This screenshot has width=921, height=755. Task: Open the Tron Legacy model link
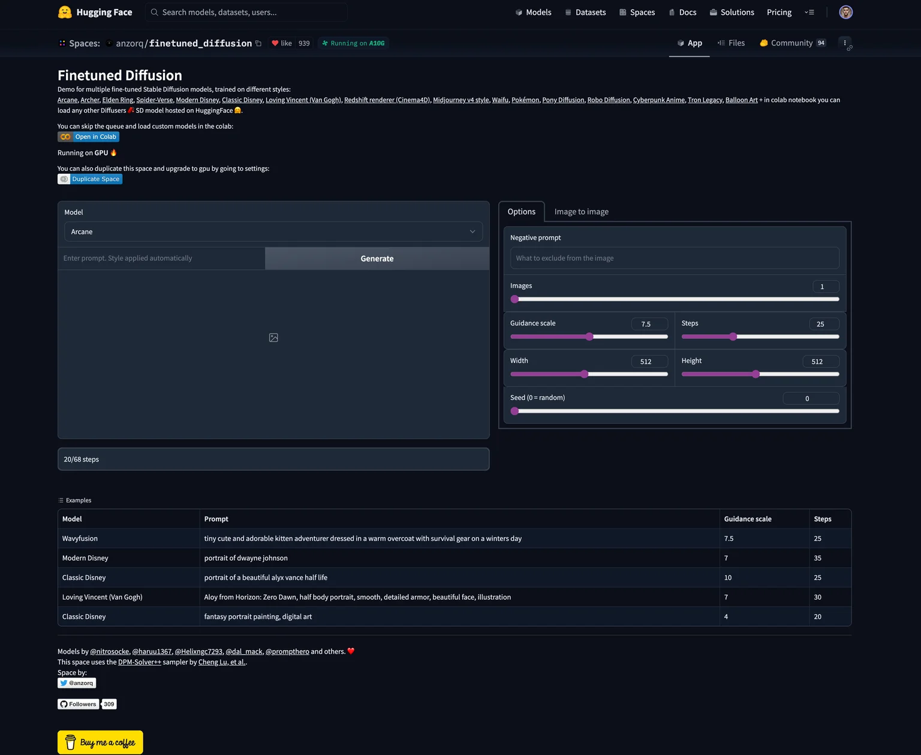point(705,100)
